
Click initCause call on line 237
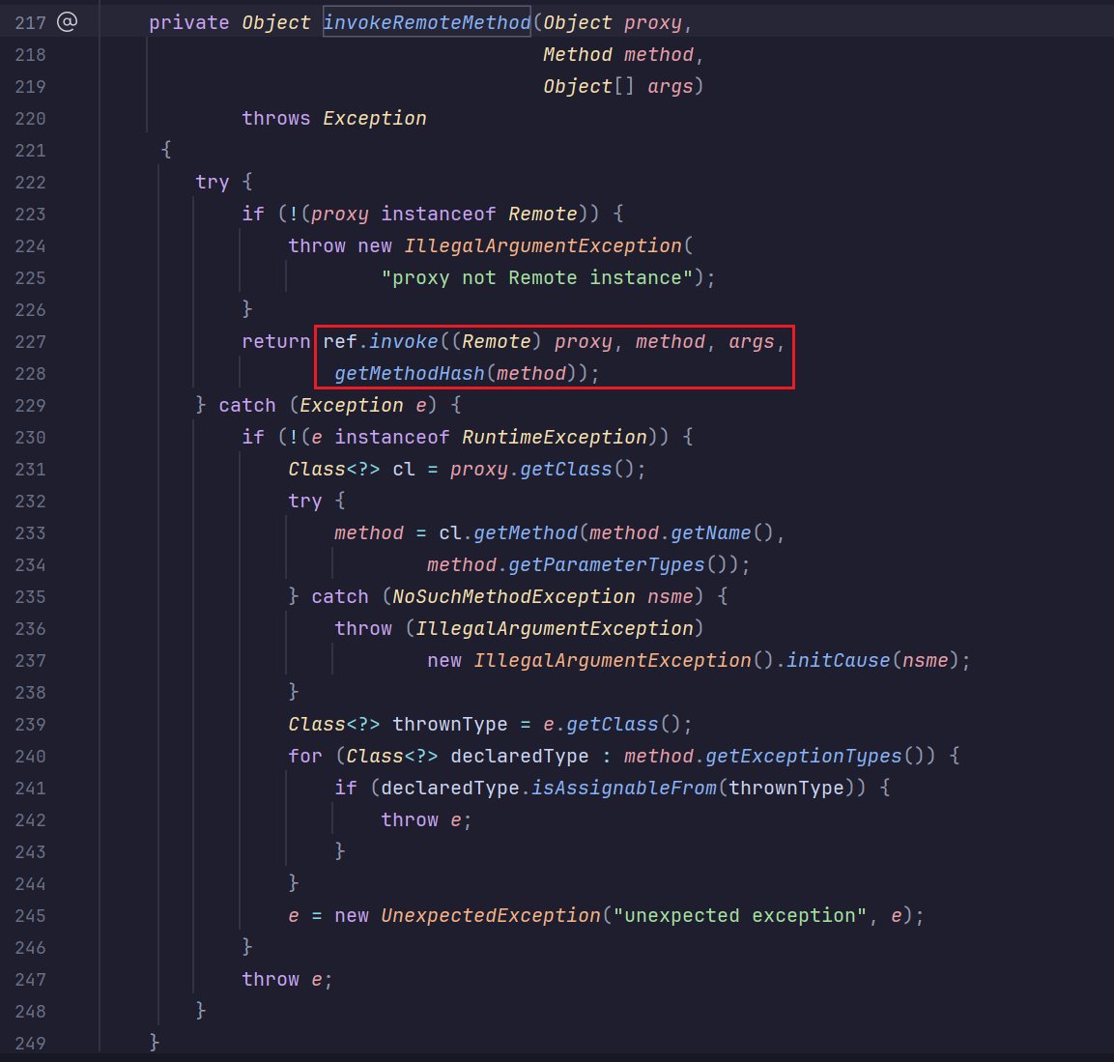point(839,661)
